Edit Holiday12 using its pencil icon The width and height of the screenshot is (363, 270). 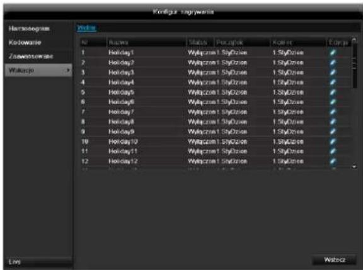coord(333,161)
